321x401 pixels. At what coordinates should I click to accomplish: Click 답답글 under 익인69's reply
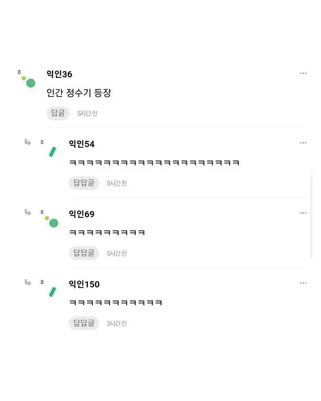(x=83, y=253)
